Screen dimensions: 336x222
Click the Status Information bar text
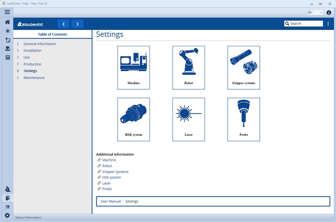(28, 217)
